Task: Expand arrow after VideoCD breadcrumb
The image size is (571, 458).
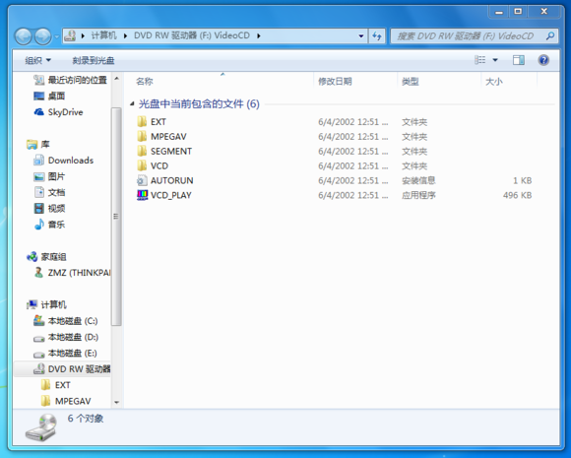Action: (259, 35)
